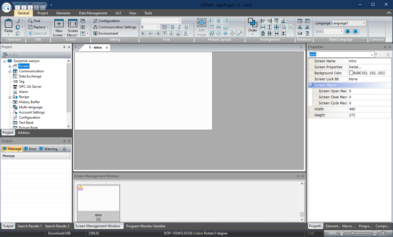Open the Elements ribbon tab
This screenshot has height=237, width=393.
point(63,13)
